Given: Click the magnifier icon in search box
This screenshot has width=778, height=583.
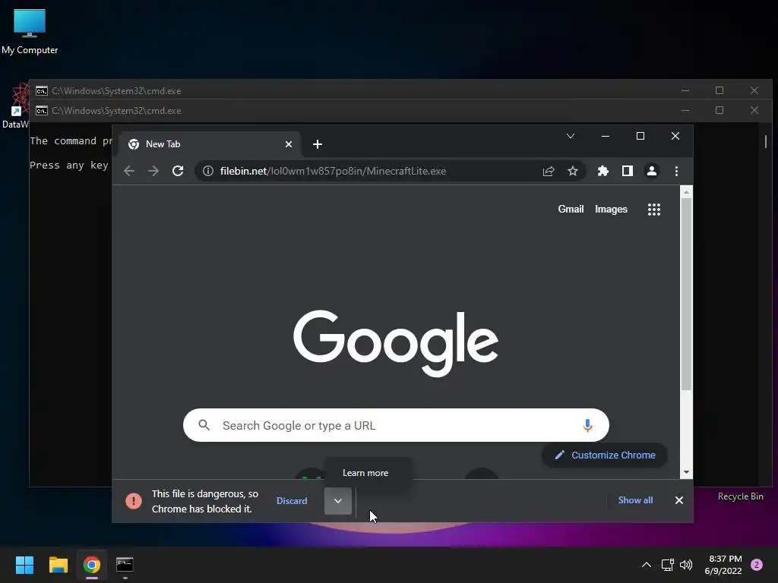Looking at the screenshot, I should [204, 425].
